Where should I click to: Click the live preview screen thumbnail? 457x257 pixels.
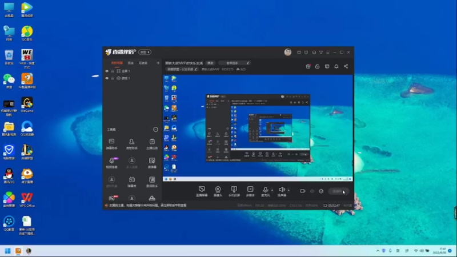tap(258, 128)
